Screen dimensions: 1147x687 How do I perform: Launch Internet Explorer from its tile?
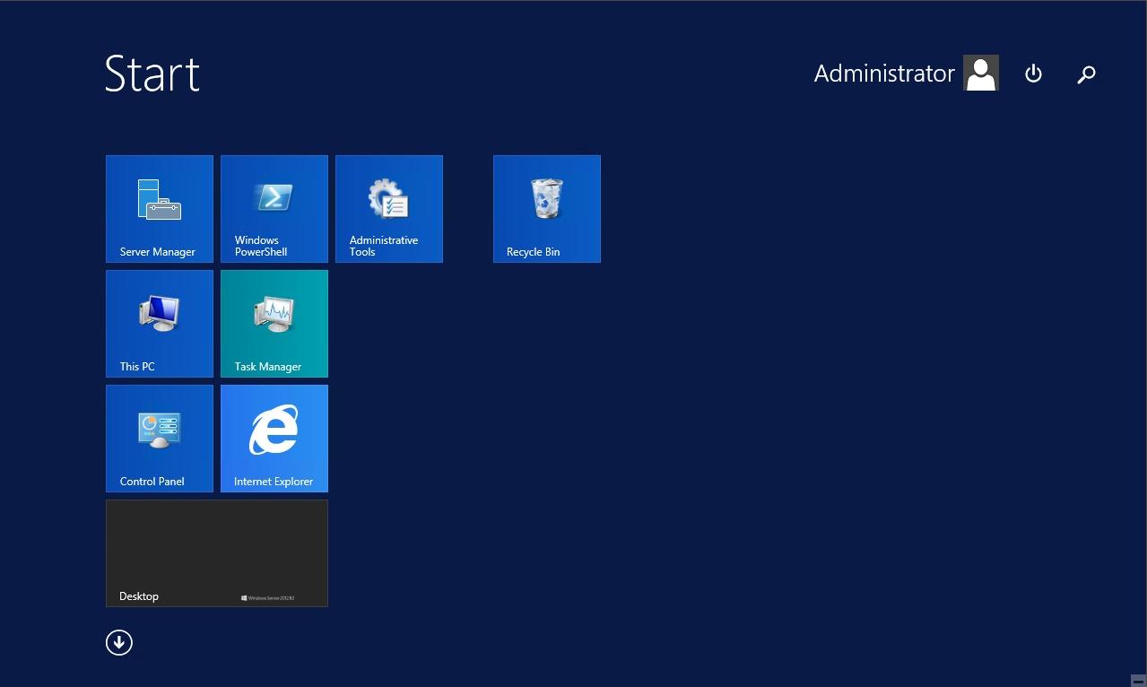coord(274,439)
